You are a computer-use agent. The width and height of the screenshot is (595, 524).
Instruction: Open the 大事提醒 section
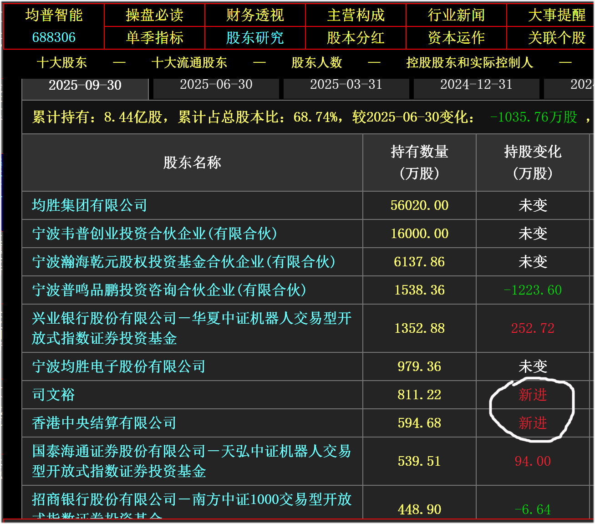(x=557, y=15)
